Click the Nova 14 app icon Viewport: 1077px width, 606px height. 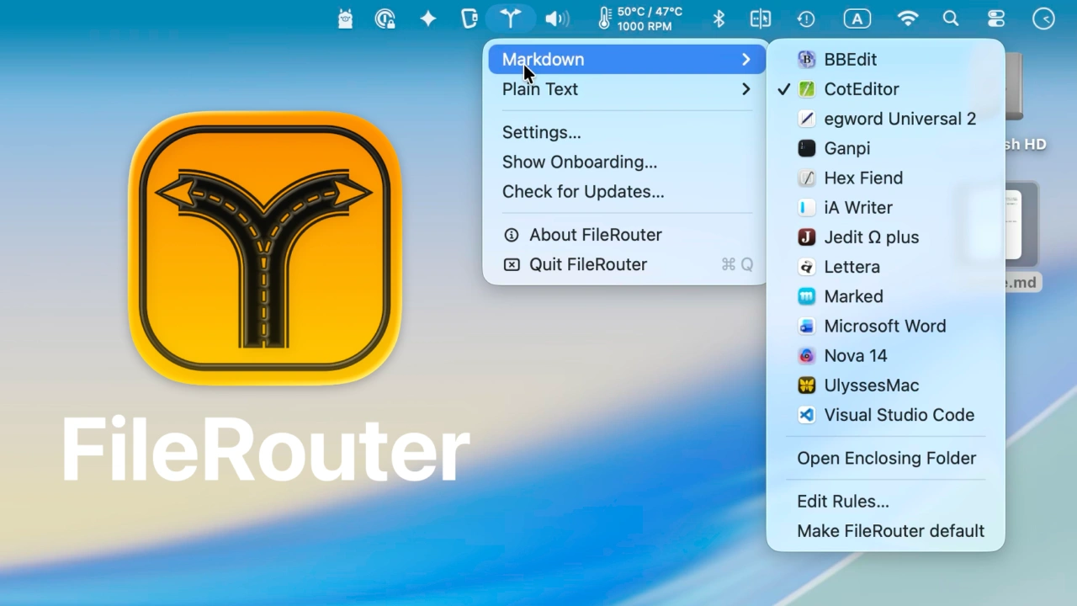tap(807, 356)
